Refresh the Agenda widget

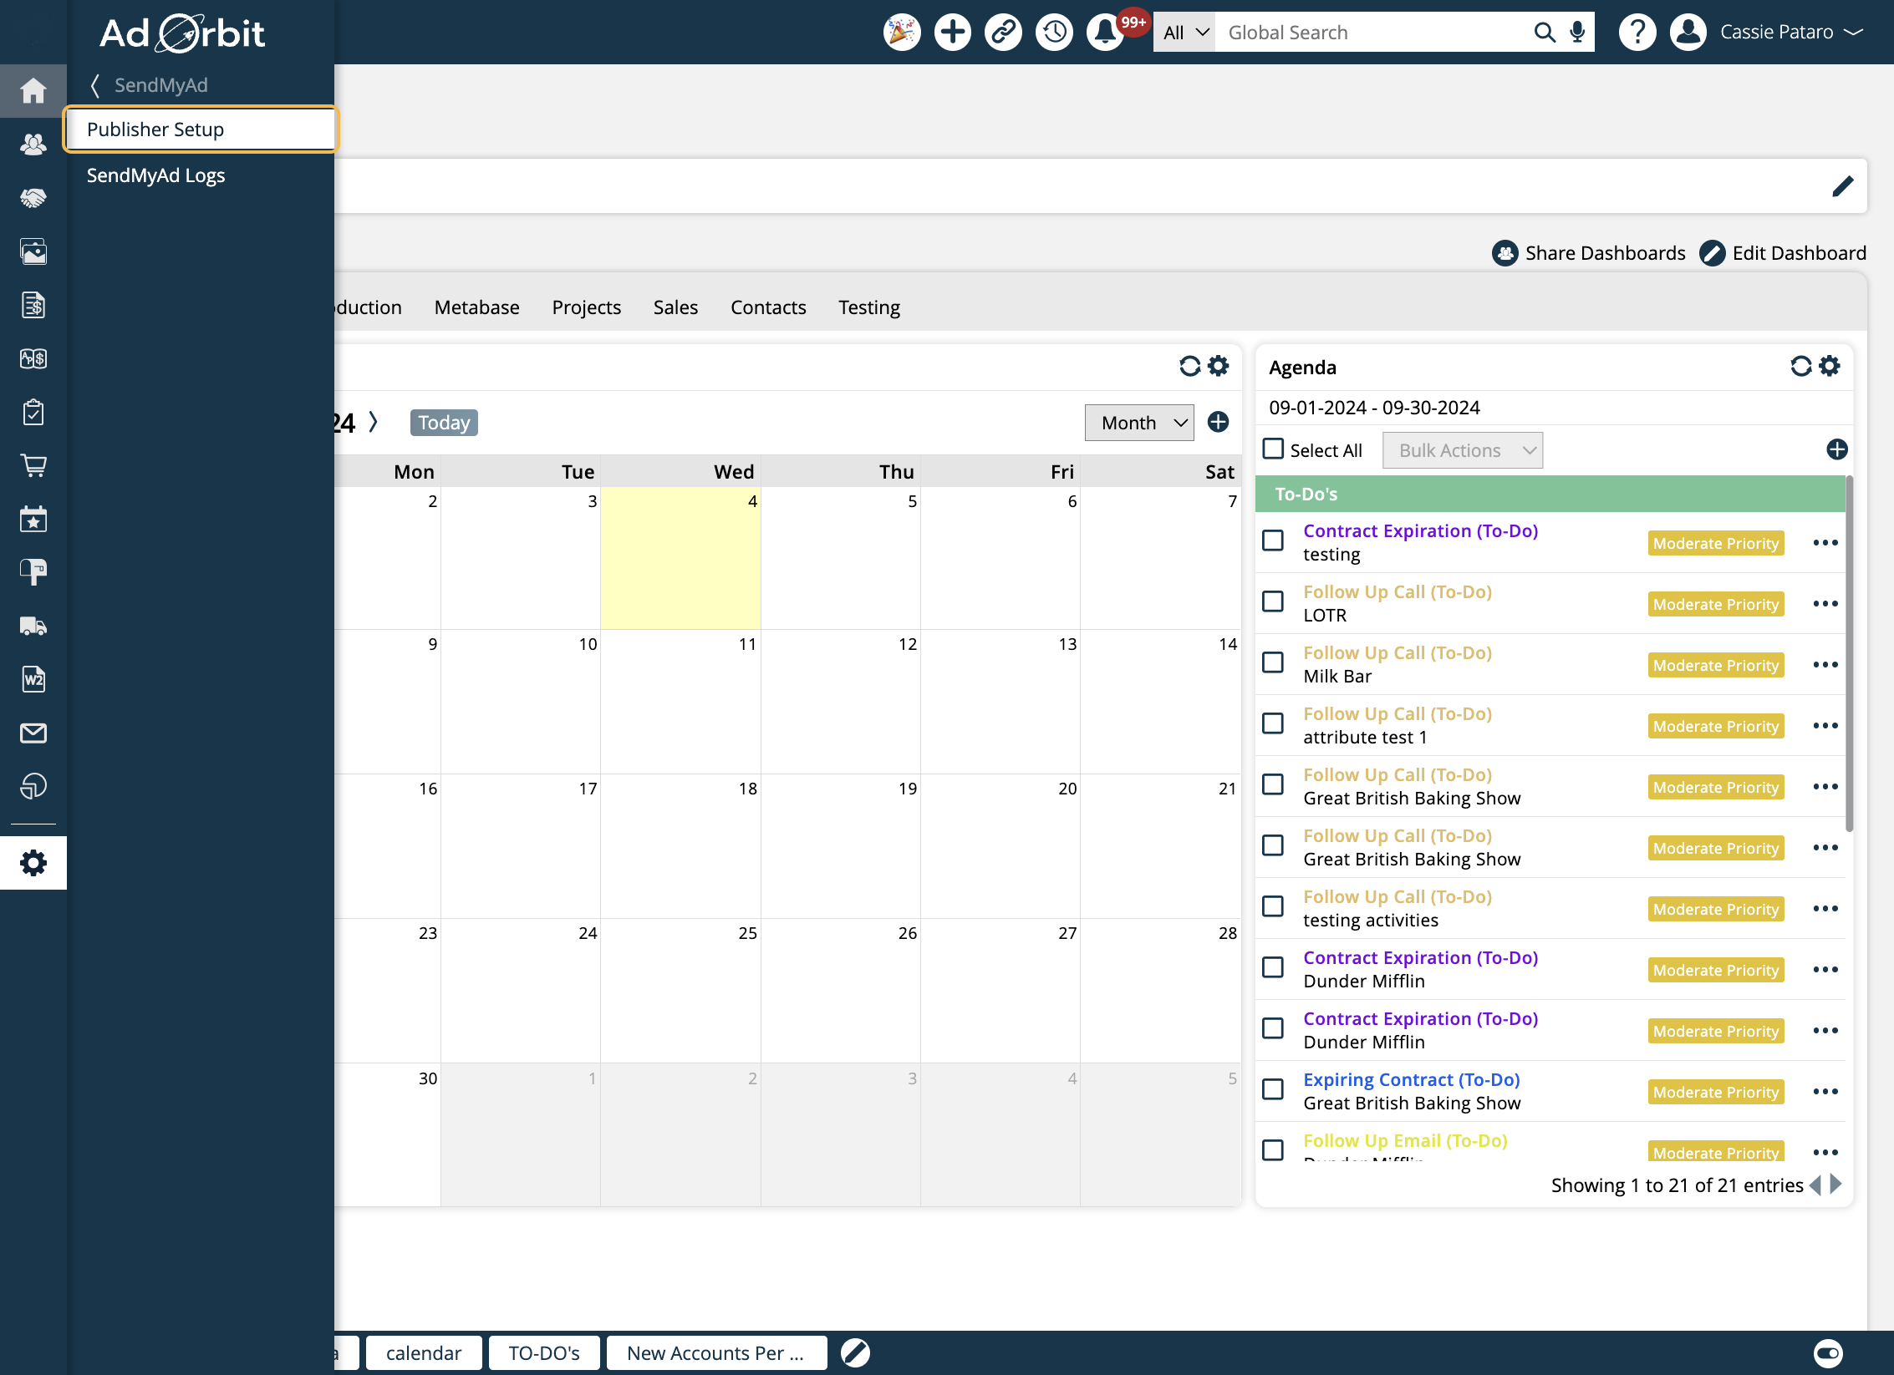click(1800, 366)
